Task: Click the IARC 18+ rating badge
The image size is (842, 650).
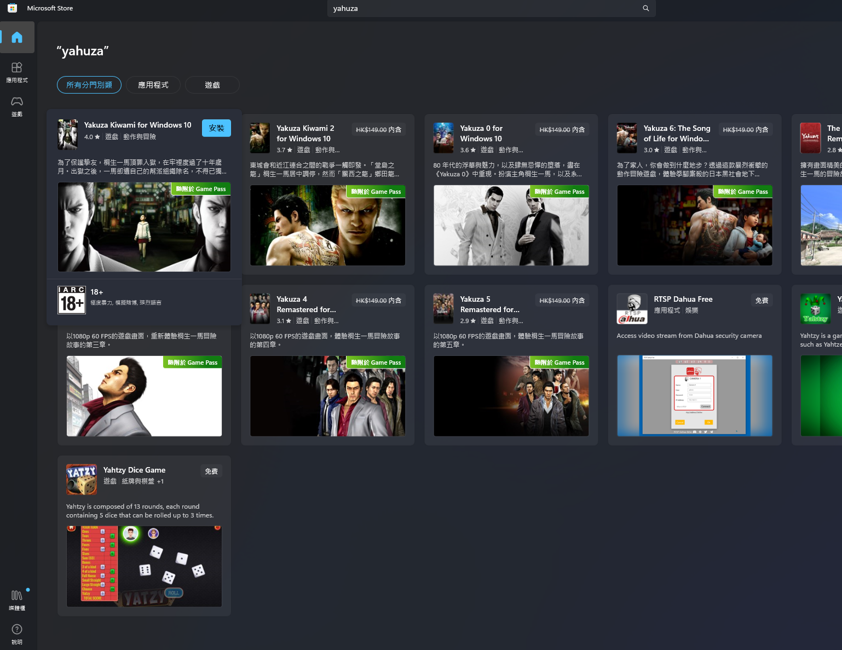Action: (x=72, y=300)
